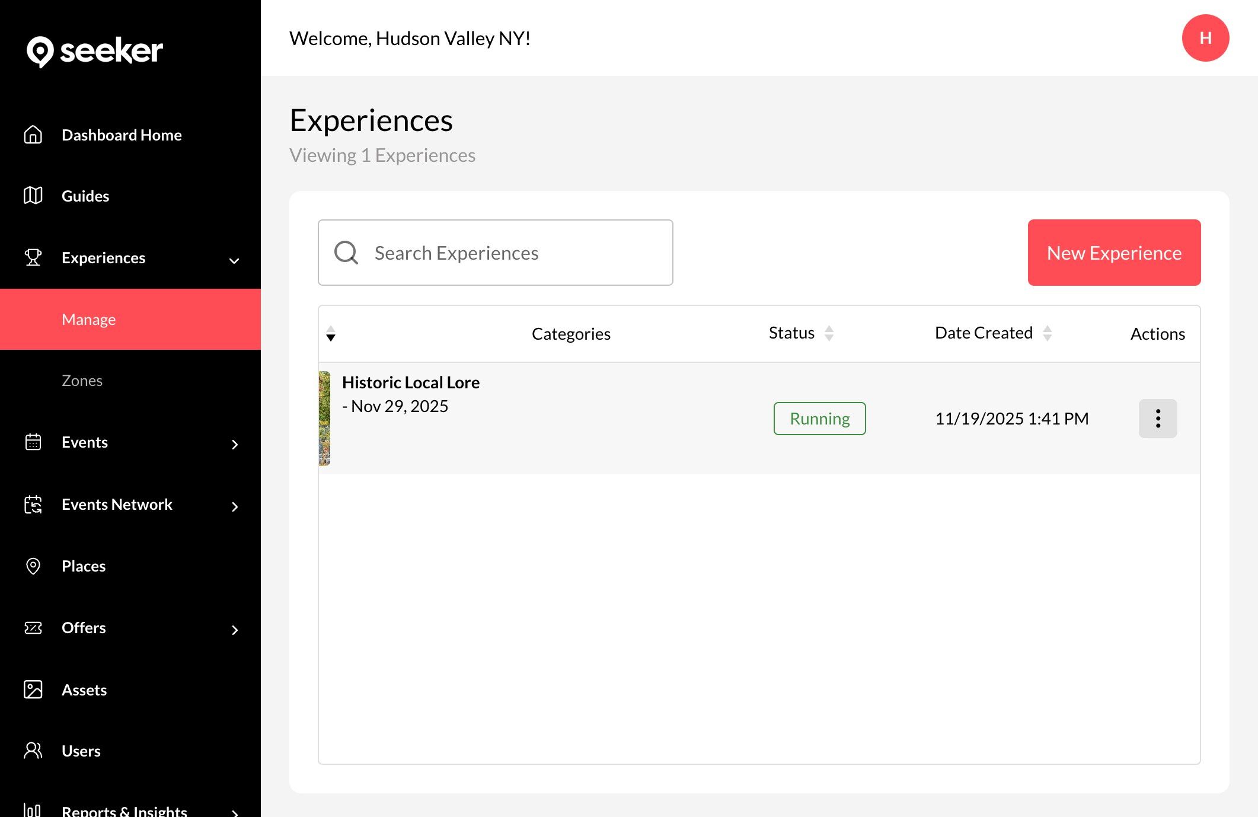
Task: Open the three-dot actions menu for the experience
Action: (x=1157, y=419)
